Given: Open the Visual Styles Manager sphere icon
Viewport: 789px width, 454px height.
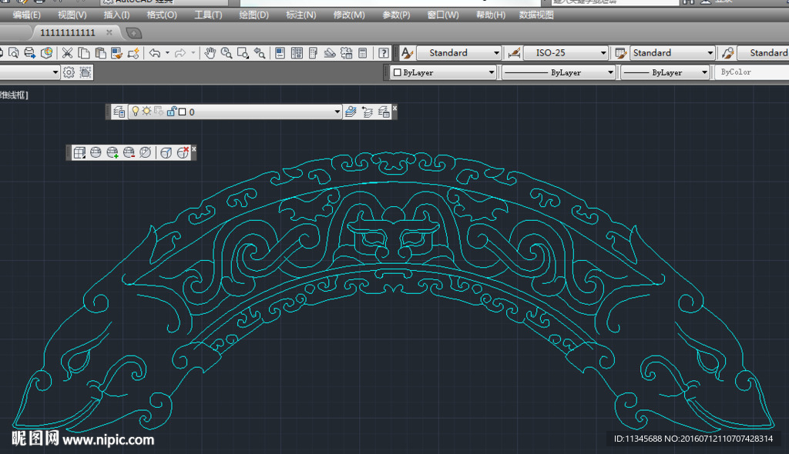Looking at the screenshot, I should pos(96,152).
